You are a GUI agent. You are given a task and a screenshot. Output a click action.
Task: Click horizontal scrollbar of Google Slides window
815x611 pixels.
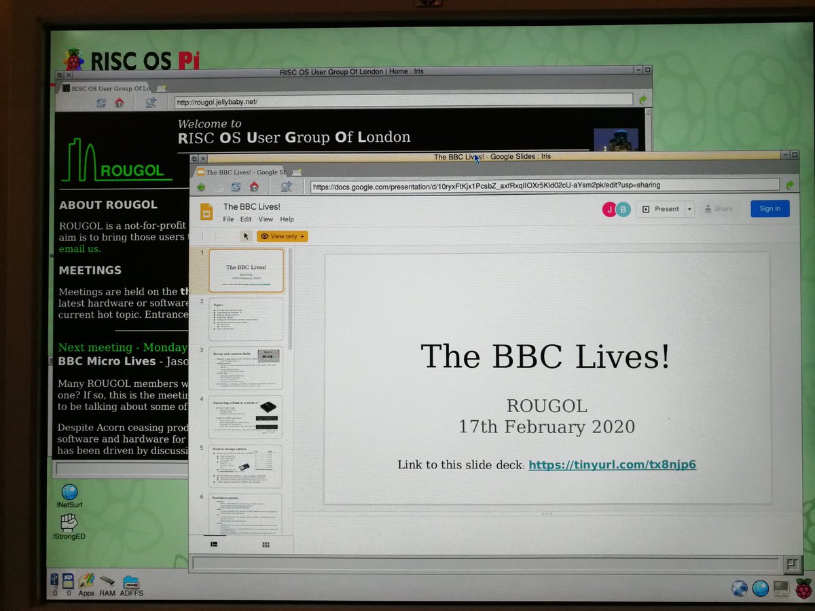point(486,563)
